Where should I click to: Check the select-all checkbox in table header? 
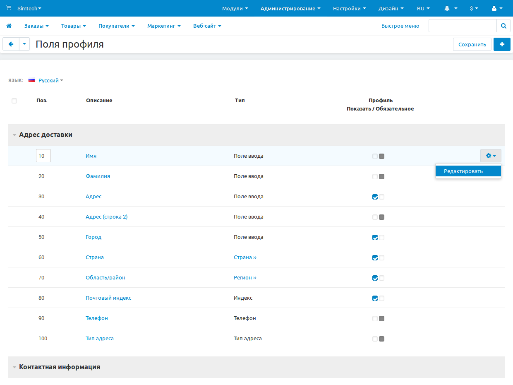point(14,101)
